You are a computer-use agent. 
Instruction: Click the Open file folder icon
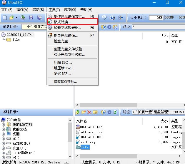tap(11, 18)
